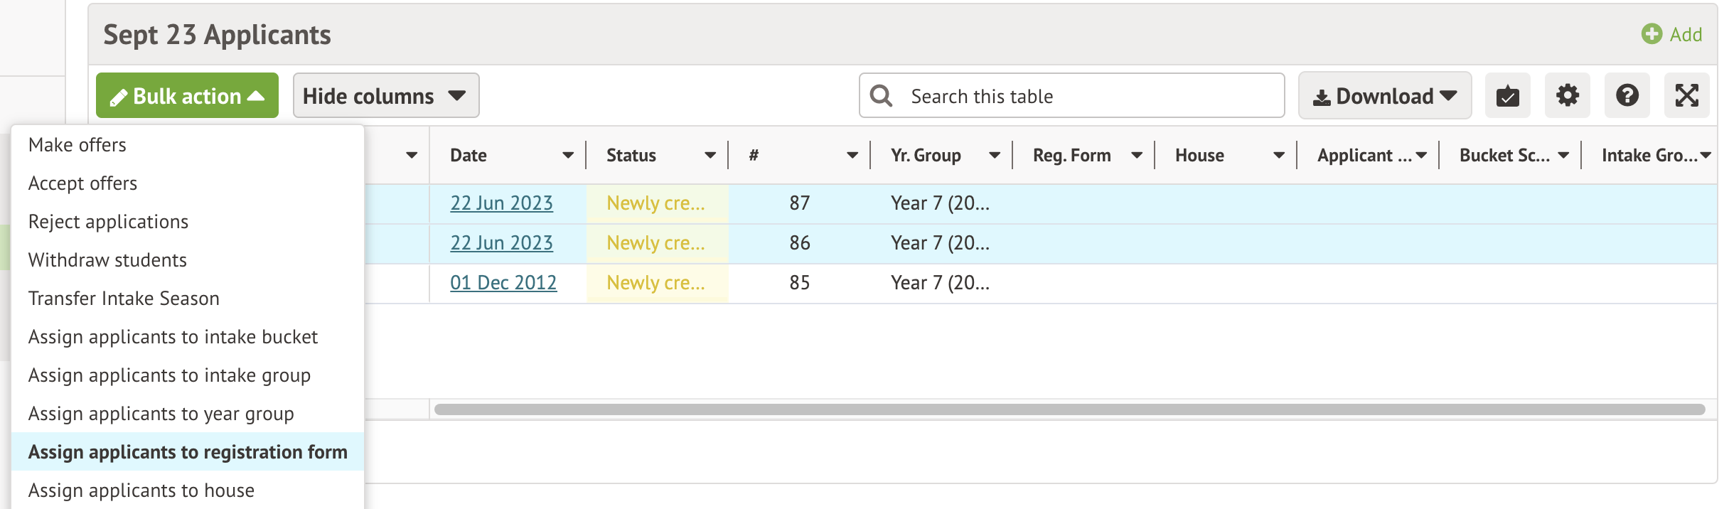Open the Download dropdown button
Screen dimensions: 1729x509
1384,96
